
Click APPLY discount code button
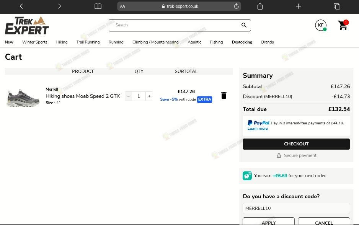click(x=269, y=222)
